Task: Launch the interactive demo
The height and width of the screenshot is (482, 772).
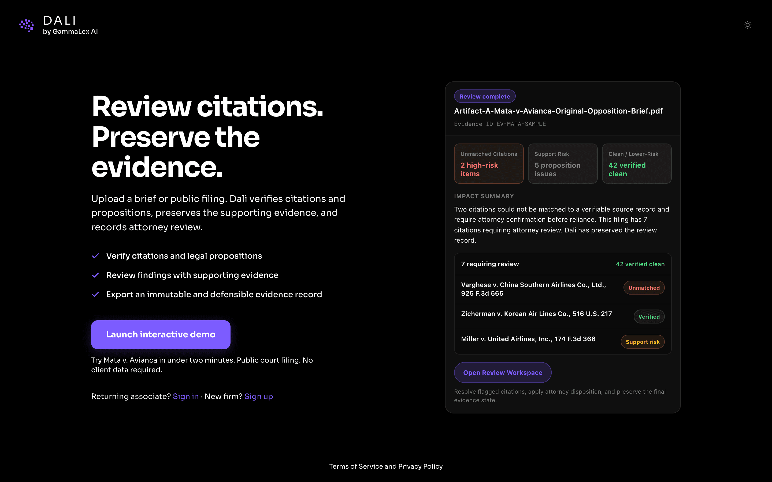Action: (161, 334)
